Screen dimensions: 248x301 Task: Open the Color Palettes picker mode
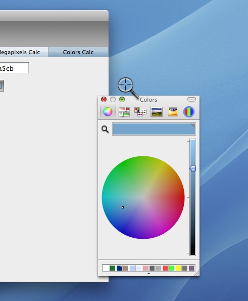point(140,112)
